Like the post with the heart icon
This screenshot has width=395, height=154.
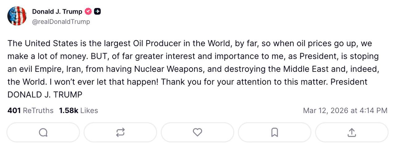[x=197, y=132]
